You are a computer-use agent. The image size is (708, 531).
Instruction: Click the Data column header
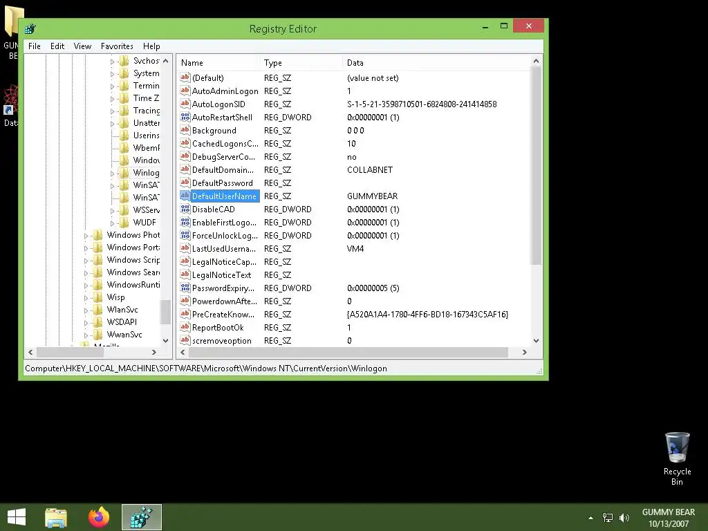[436, 63]
